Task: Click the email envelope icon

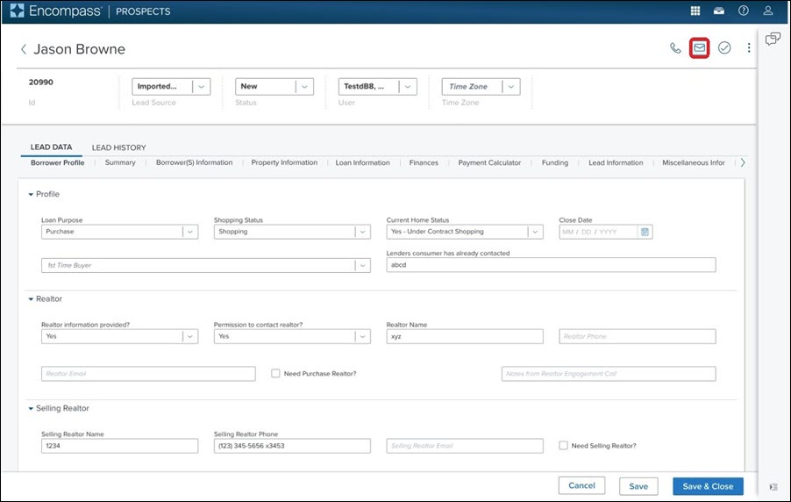Action: [x=699, y=48]
